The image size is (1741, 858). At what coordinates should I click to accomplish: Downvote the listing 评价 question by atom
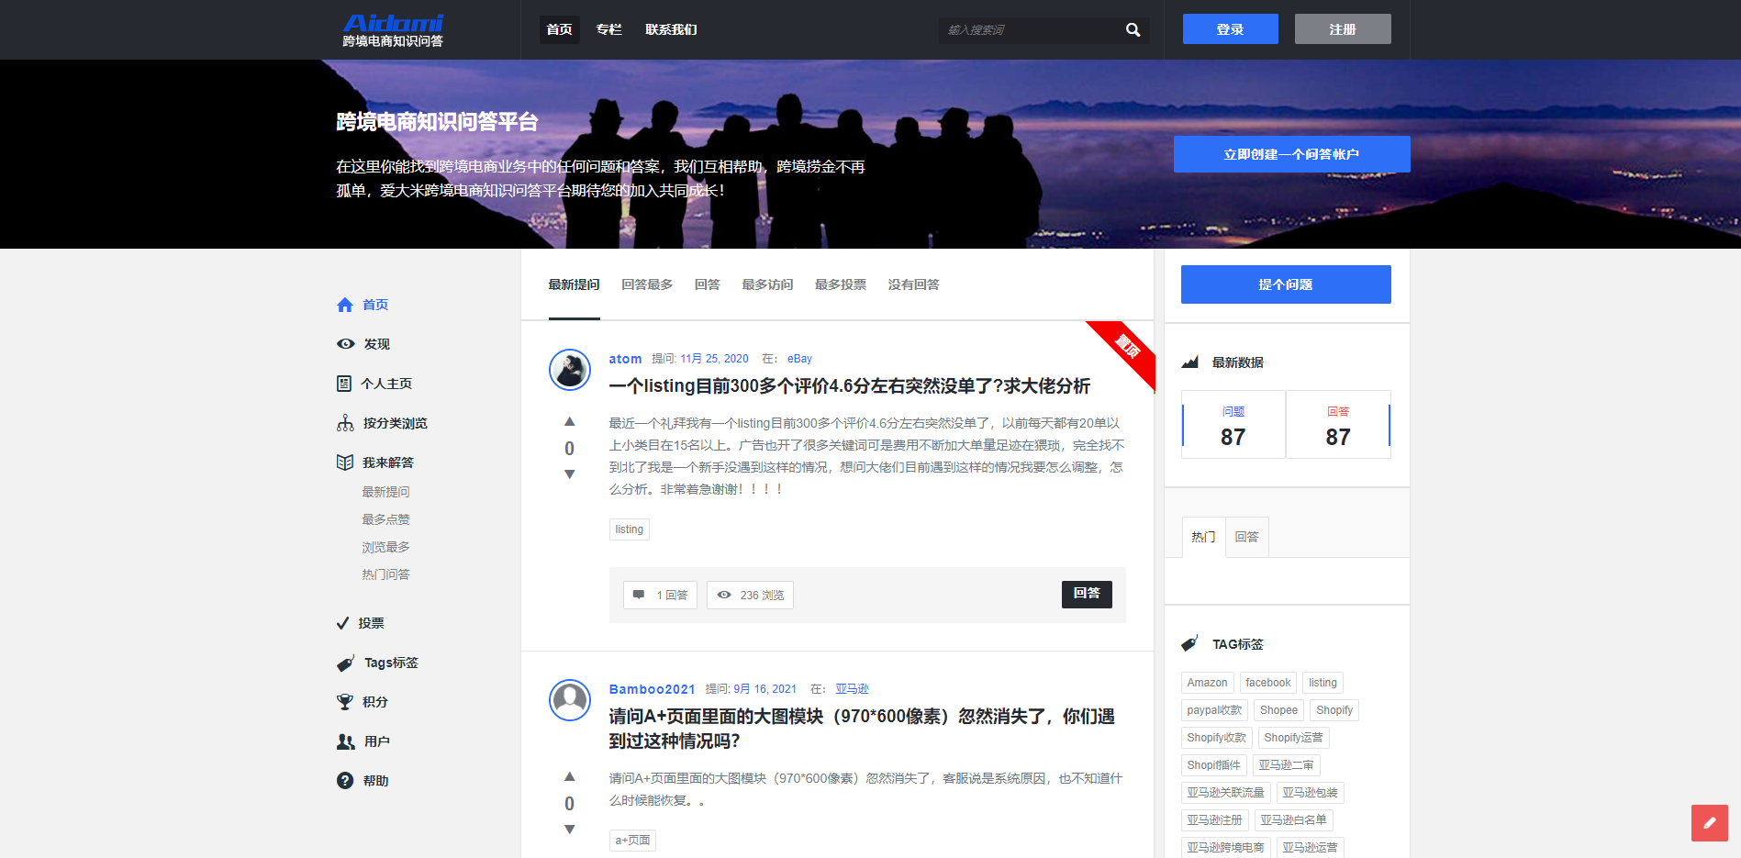(x=570, y=474)
